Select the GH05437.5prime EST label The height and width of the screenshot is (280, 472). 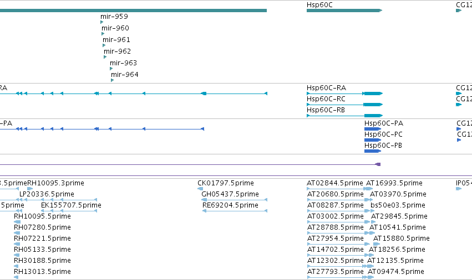tap(230, 194)
